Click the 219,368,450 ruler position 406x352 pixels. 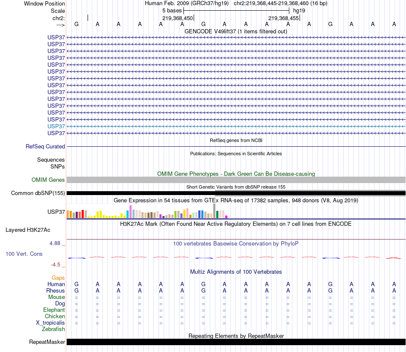point(178,18)
